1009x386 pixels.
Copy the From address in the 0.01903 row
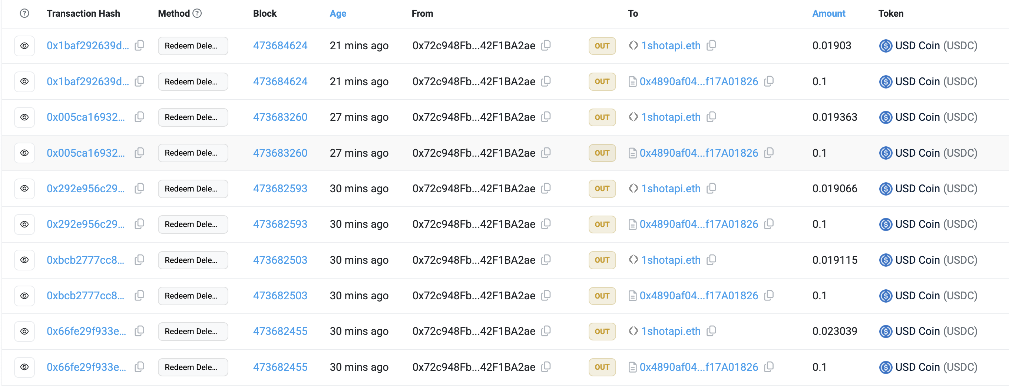coord(546,46)
